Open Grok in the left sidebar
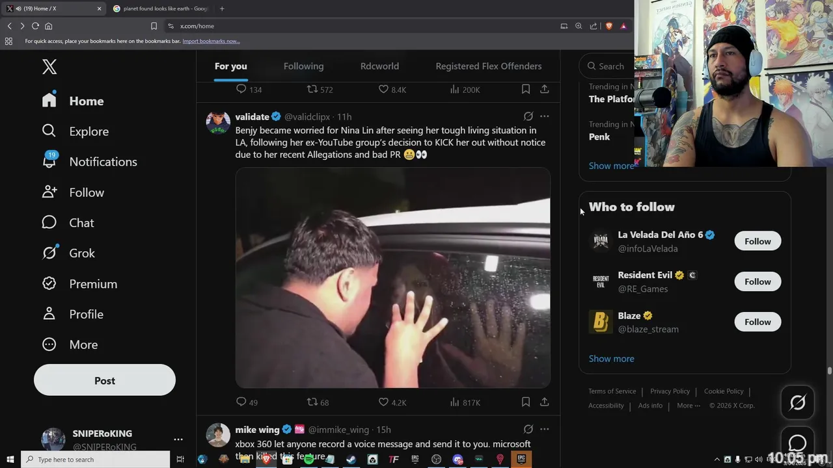This screenshot has width=833, height=468. tap(68, 253)
